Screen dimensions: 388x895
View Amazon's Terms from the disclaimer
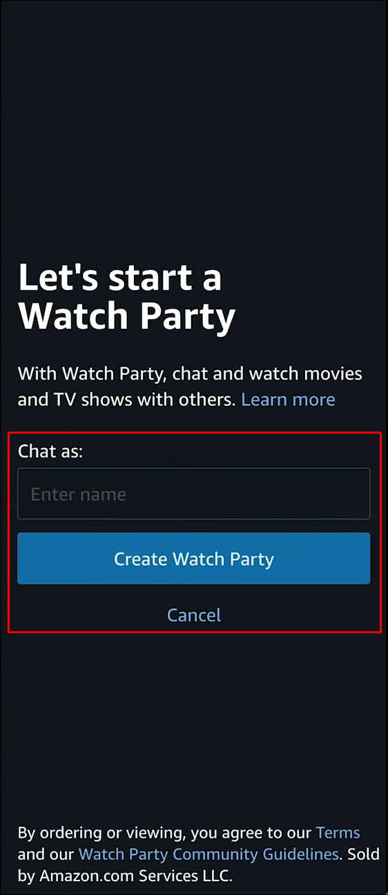pyautogui.click(x=338, y=832)
